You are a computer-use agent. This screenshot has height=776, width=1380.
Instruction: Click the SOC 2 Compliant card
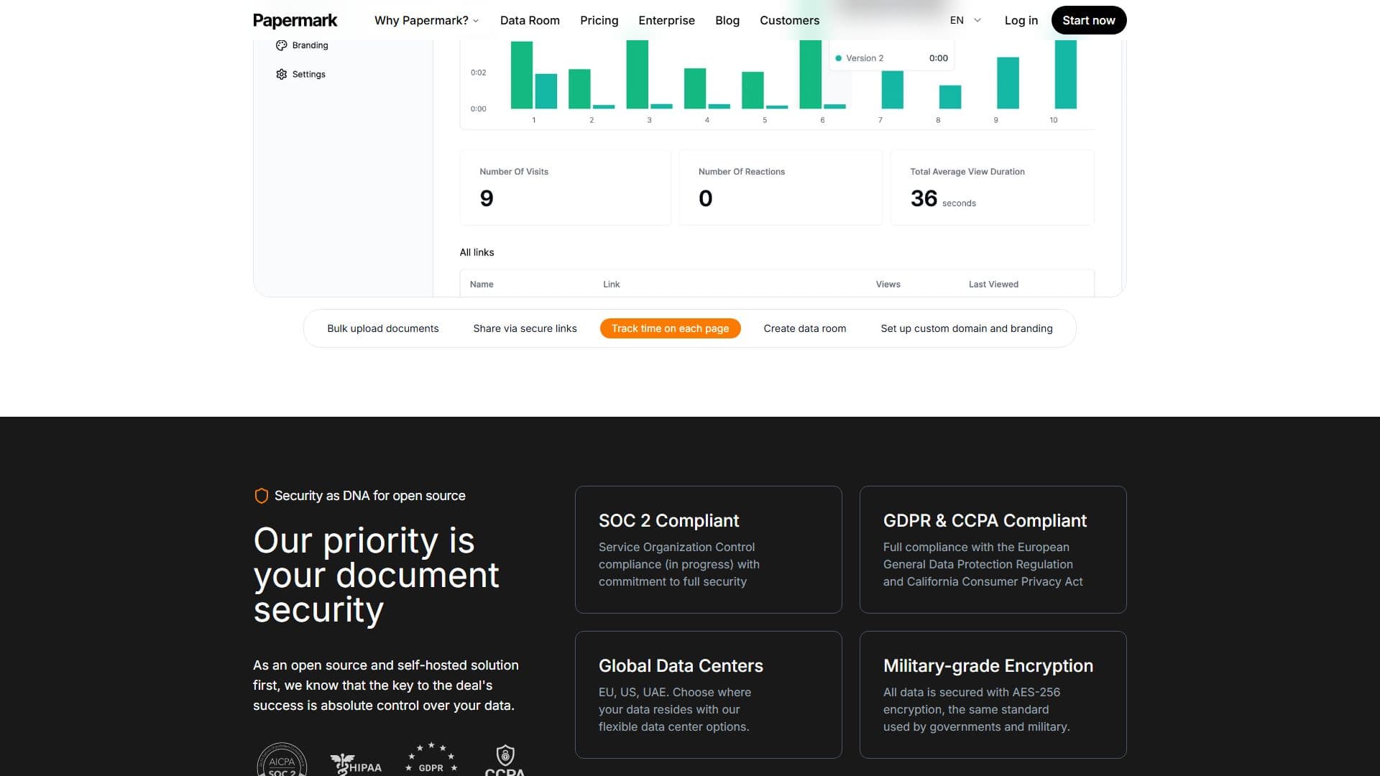tap(708, 550)
